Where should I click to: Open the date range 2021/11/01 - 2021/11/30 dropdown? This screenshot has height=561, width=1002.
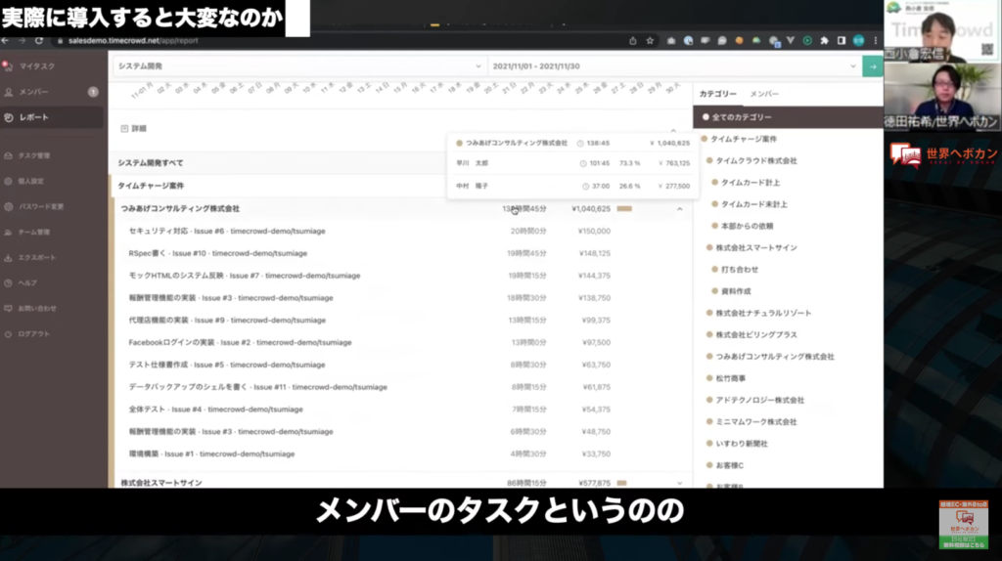click(x=674, y=66)
